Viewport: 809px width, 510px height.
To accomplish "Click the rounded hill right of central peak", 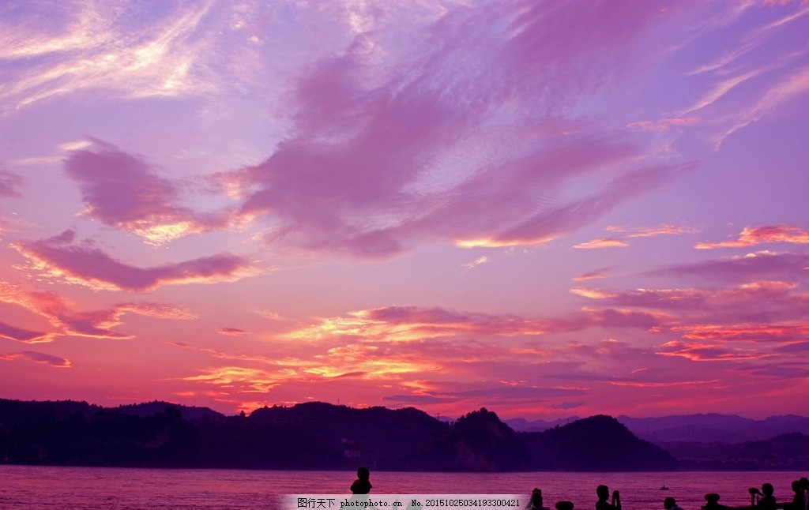I will pos(596,438).
